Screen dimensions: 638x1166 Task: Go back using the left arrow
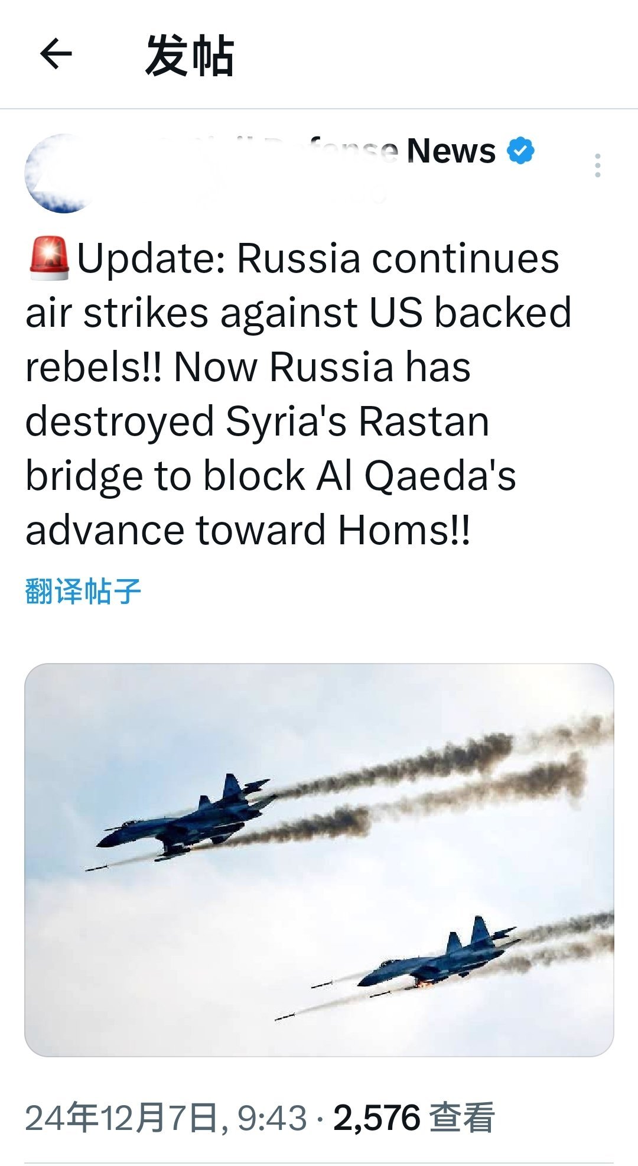click(56, 54)
